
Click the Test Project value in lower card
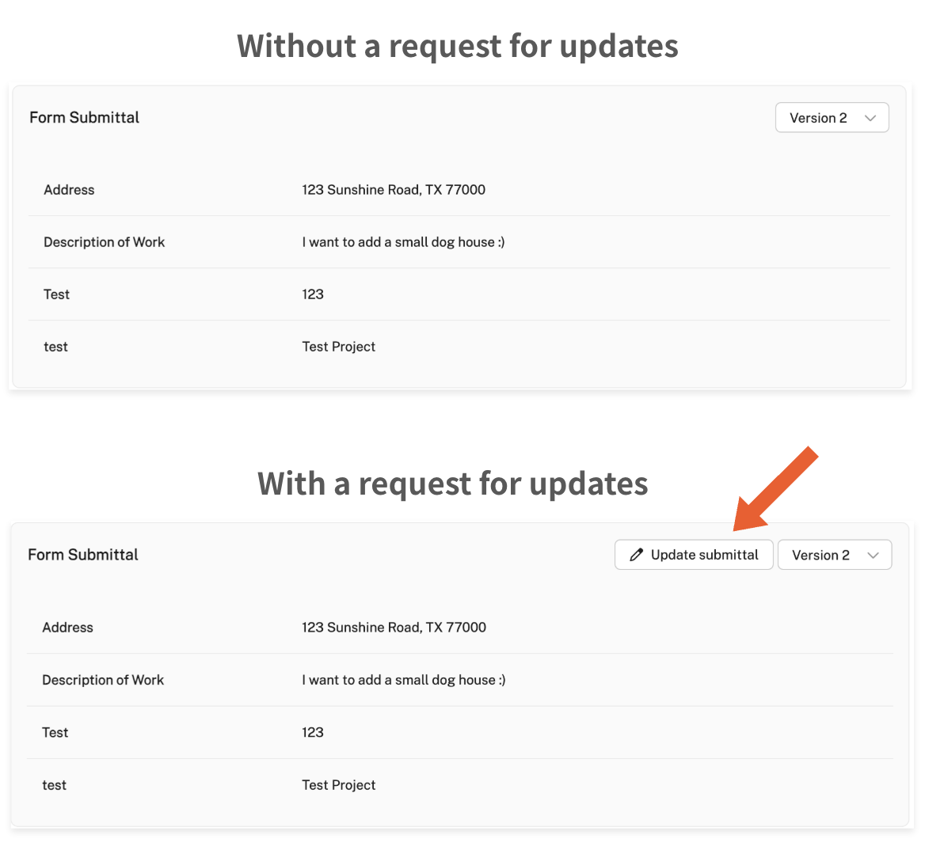click(x=338, y=785)
